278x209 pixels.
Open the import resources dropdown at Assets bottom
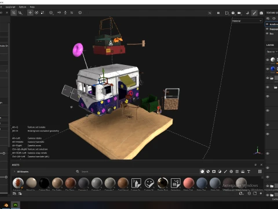click(x=242, y=193)
